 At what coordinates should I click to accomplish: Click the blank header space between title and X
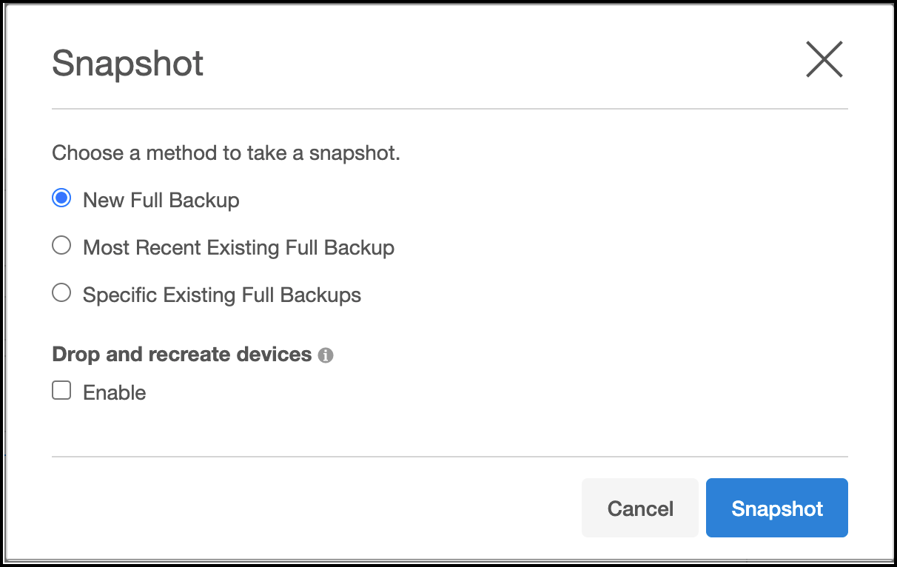(503, 64)
